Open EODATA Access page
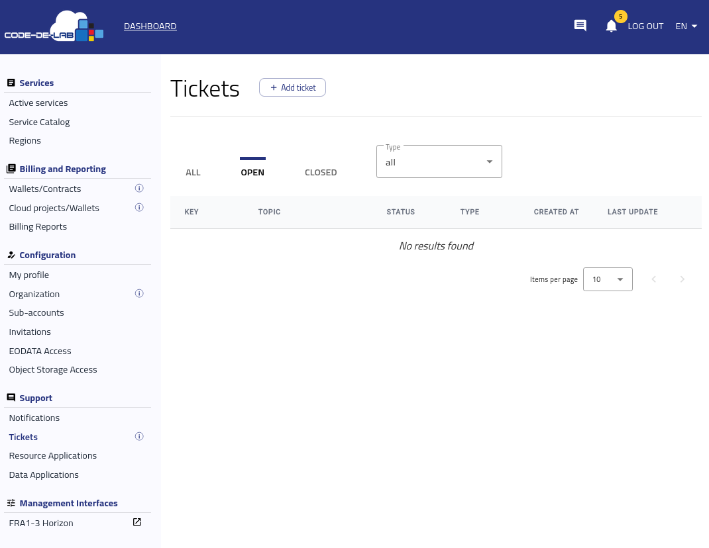709x548 pixels. [x=40, y=351]
